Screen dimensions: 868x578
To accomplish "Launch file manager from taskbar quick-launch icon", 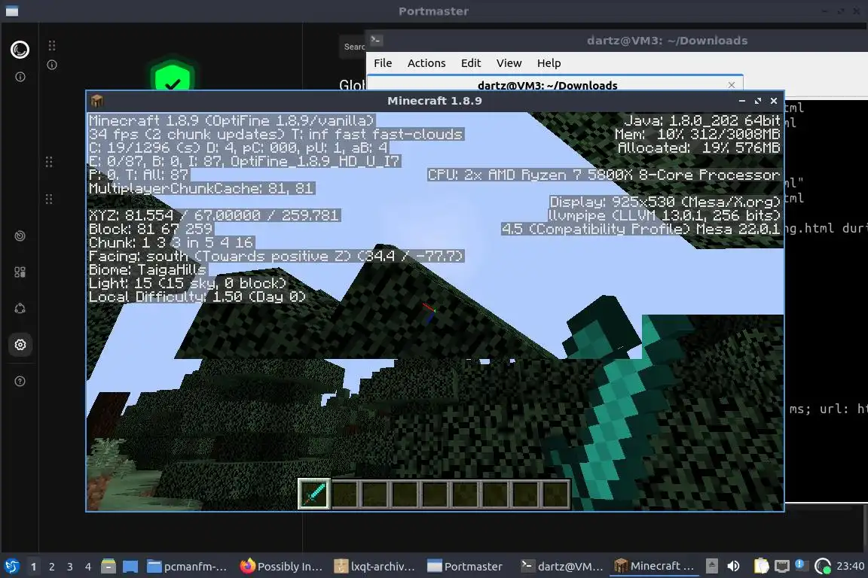I will [108, 566].
